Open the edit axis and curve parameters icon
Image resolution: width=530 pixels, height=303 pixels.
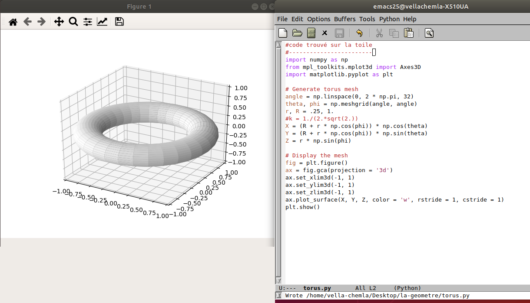click(x=102, y=22)
